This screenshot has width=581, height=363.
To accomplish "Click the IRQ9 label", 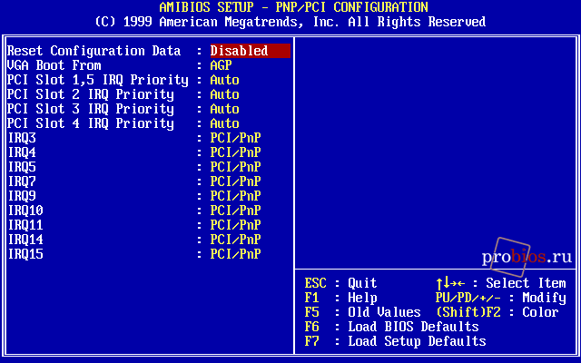I will 22,196.
